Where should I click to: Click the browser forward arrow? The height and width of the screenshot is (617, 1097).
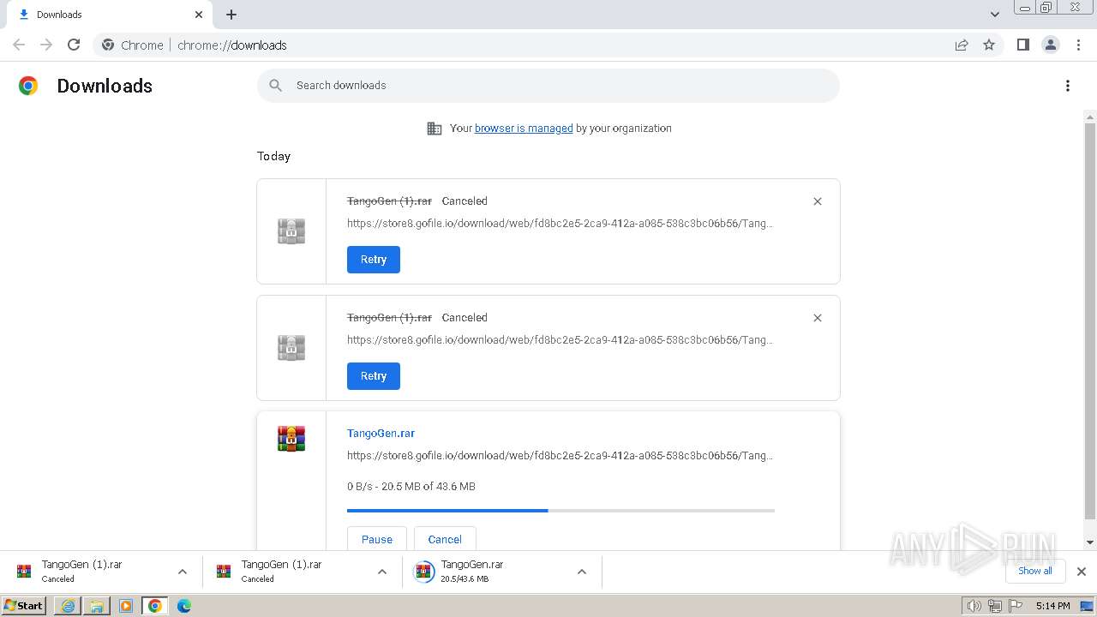coord(46,45)
